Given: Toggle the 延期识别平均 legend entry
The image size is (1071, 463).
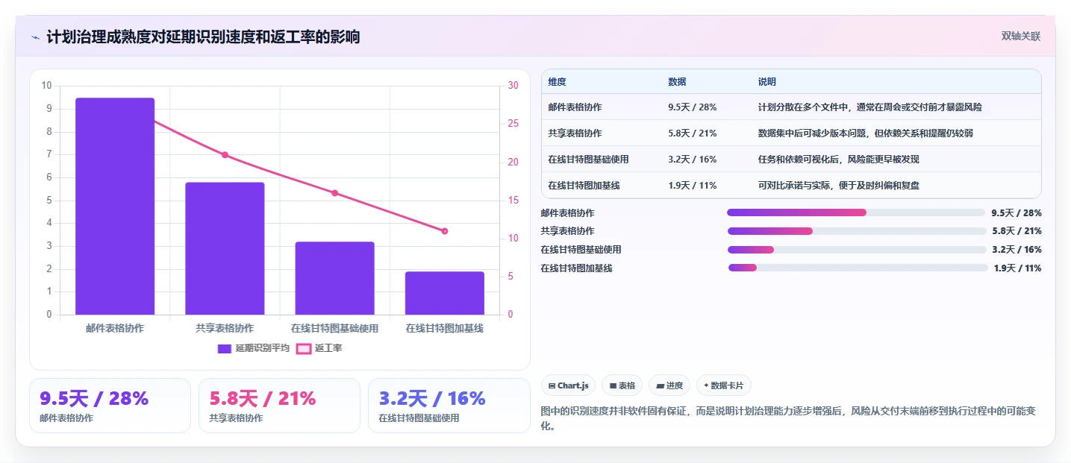Looking at the screenshot, I should (254, 348).
